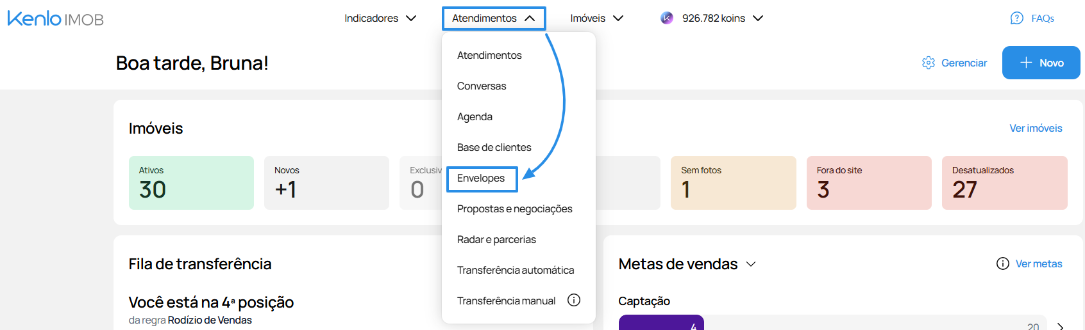1085x330 pixels.
Task: Click the info icon next to Ver metas
Action: point(1003,263)
